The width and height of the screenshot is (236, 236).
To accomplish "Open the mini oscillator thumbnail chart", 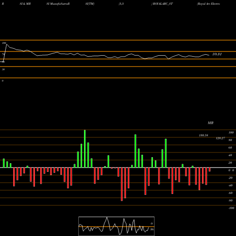I will coord(117,226).
